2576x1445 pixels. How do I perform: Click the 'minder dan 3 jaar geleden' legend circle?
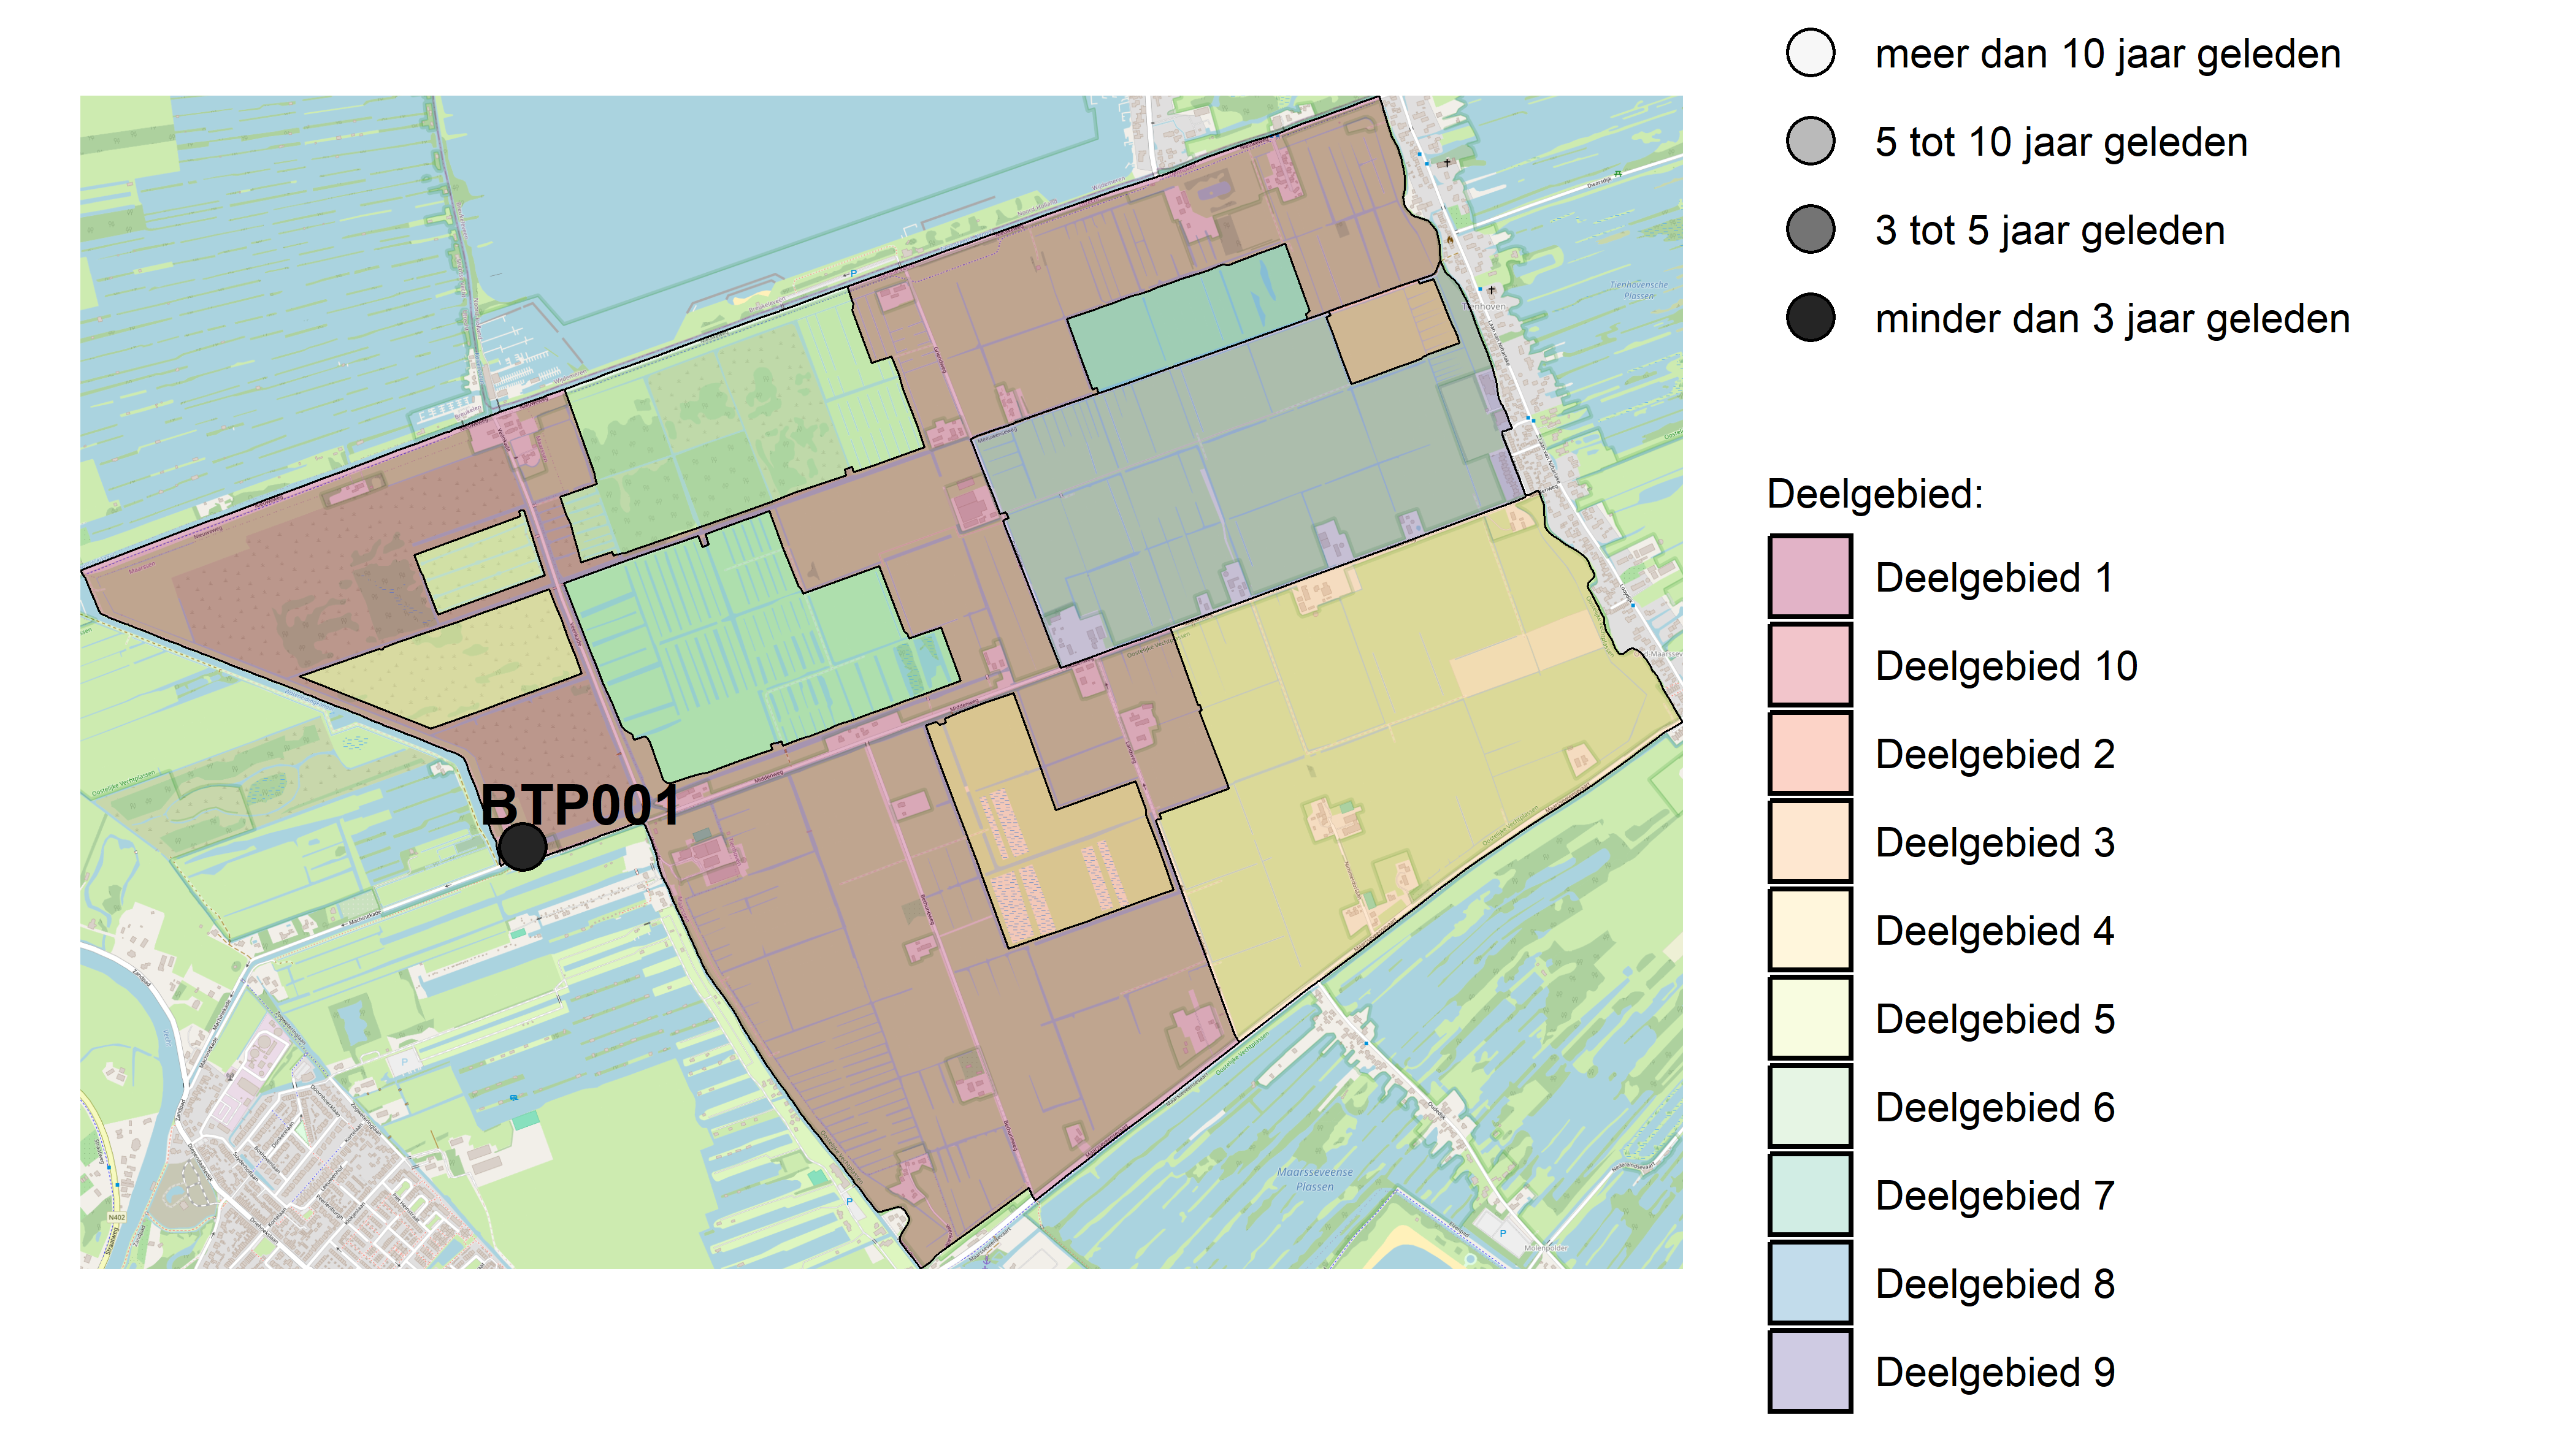1810,318
